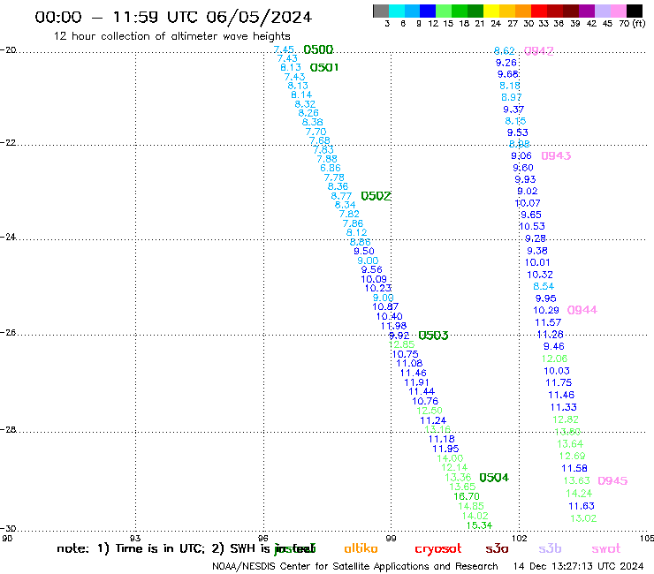Screen dimensions: 654x574
Task: Click the purple swatch in the color legend
Action: tap(587, 11)
